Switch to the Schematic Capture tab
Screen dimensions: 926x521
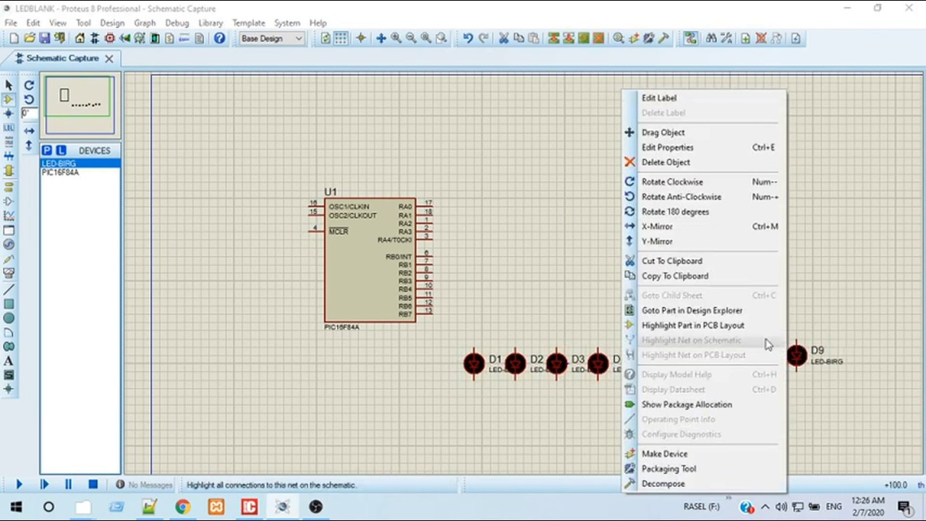(61, 59)
